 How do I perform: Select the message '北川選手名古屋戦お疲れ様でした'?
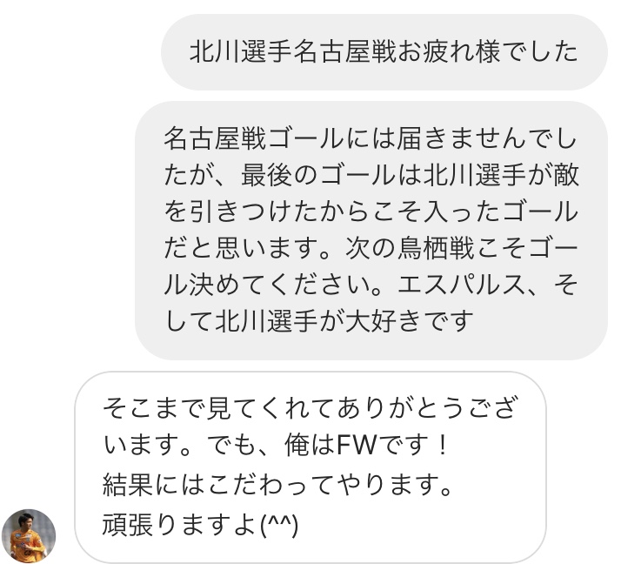point(384,52)
